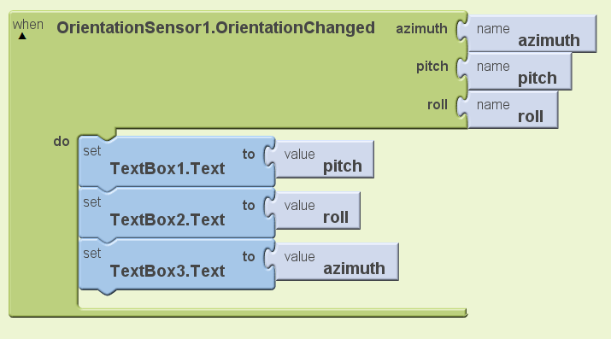This screenshot has height=339, width=611.
Task: Click the name azimuth parameter block
Action: [532, 34]
